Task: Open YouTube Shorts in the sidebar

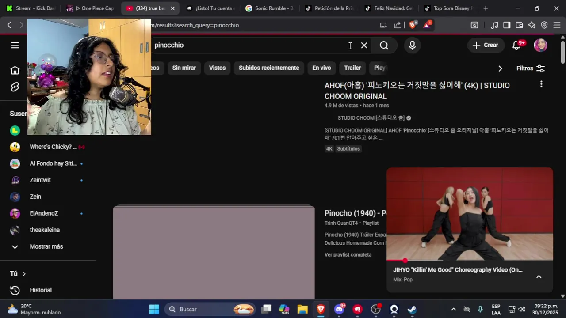Action: click(x=15, y=87)
